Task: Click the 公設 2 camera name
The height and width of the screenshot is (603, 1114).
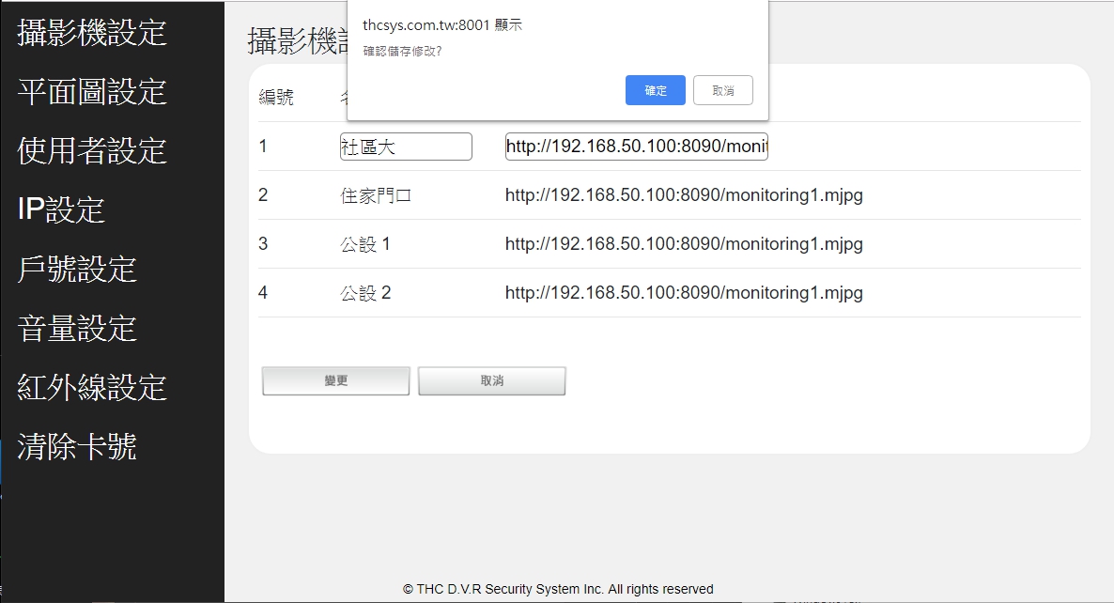Action: [x=365, y=293]
